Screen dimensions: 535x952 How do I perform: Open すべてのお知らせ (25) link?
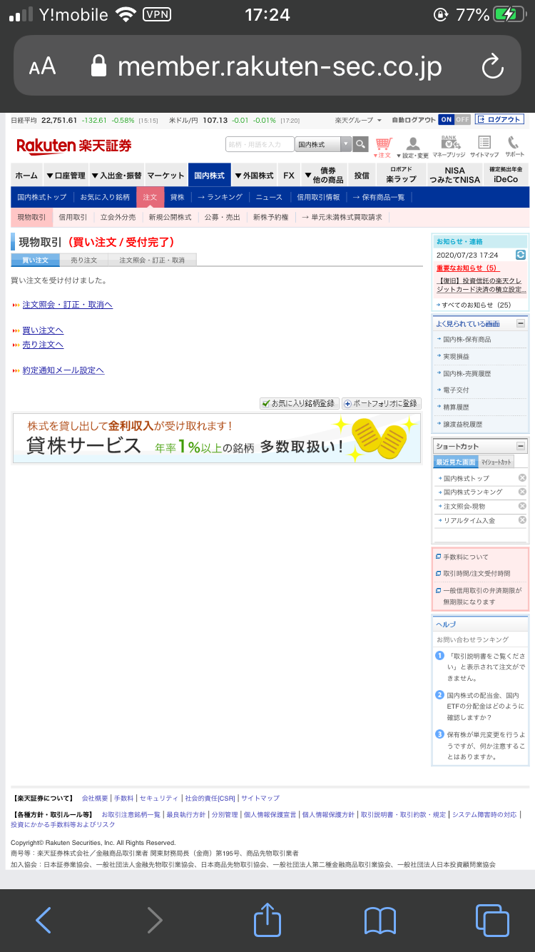477,305
